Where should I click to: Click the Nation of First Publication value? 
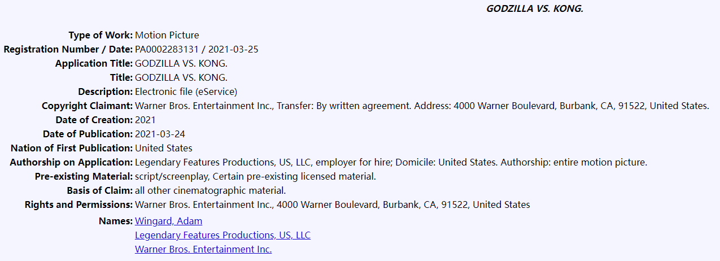[164, 148]
